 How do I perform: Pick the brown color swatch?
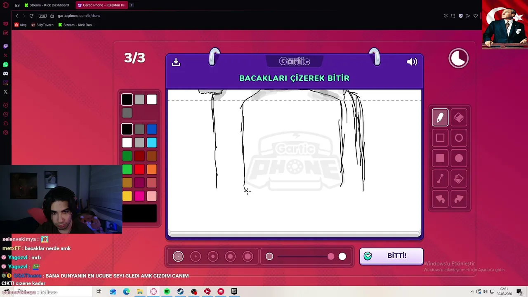point(152,156)
